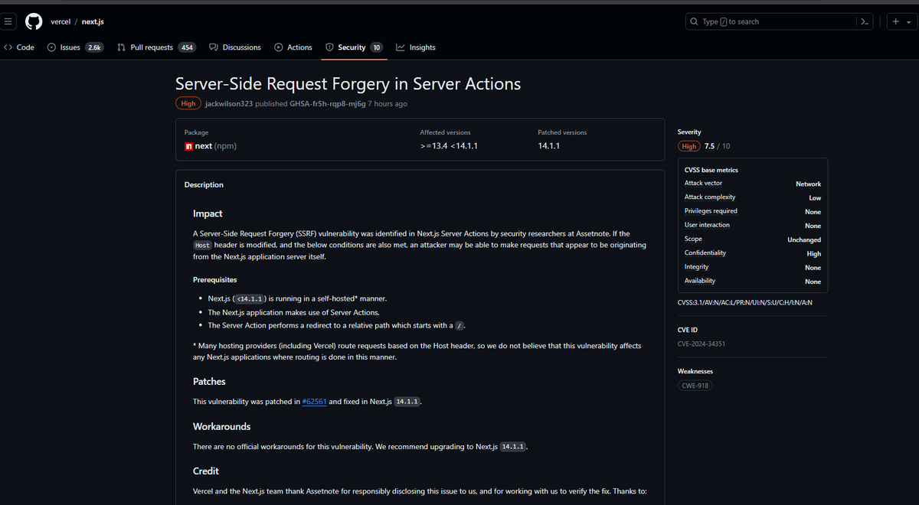Switch to the Code tab

pyautogui.click(x=19, y=47)
